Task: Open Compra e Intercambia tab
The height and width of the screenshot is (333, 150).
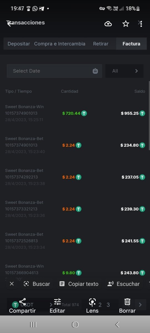Action: [x=60, y=44]
